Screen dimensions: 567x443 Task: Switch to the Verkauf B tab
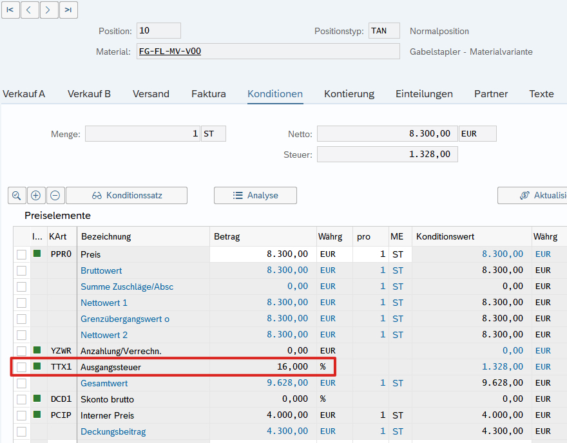89,94
